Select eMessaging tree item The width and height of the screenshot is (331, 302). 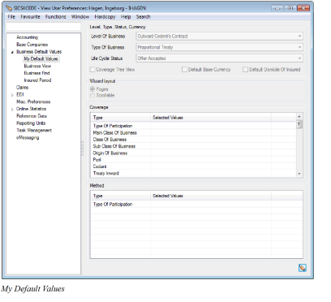tap(28, 138)
